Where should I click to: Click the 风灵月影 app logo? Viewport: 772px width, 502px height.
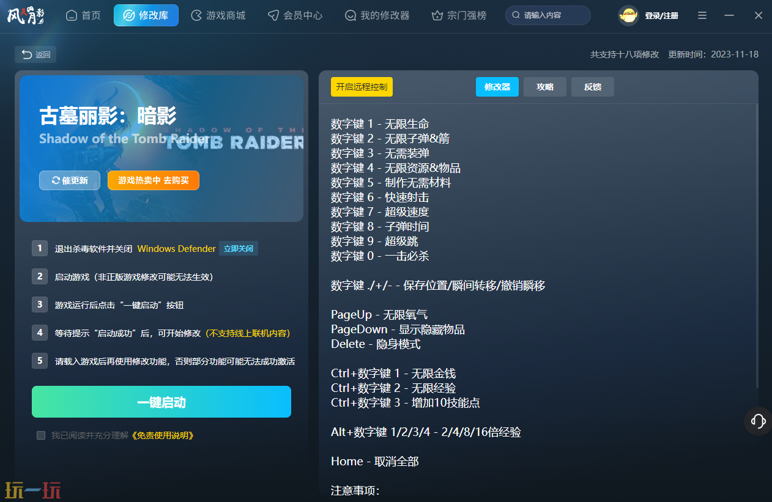tap(26, 15)
